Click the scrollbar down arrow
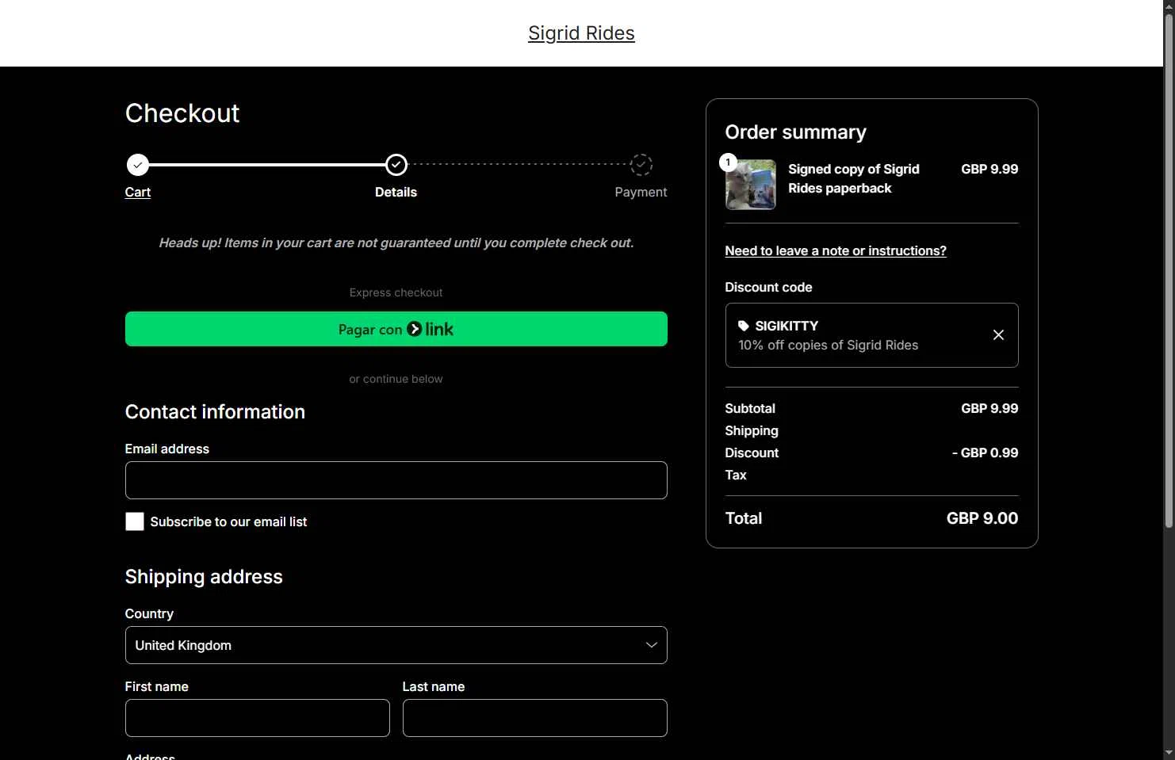Viewport: 1175px width, 760px height. (x=1169, y=753)
